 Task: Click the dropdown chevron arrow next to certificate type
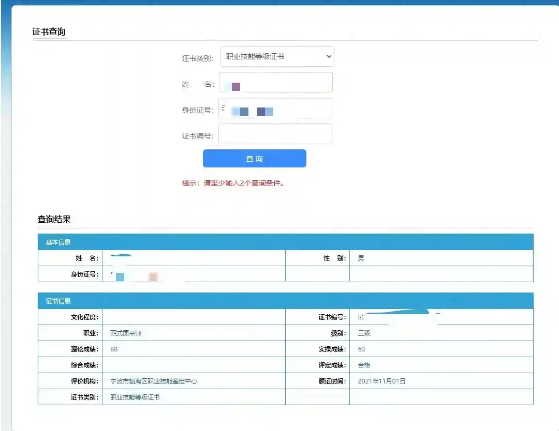(x=328, y=56)
